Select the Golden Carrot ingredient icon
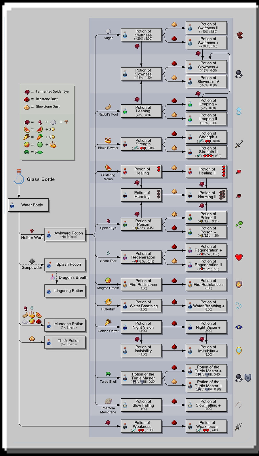The height and width of the screenshot is (456, 259). point(108,323)
